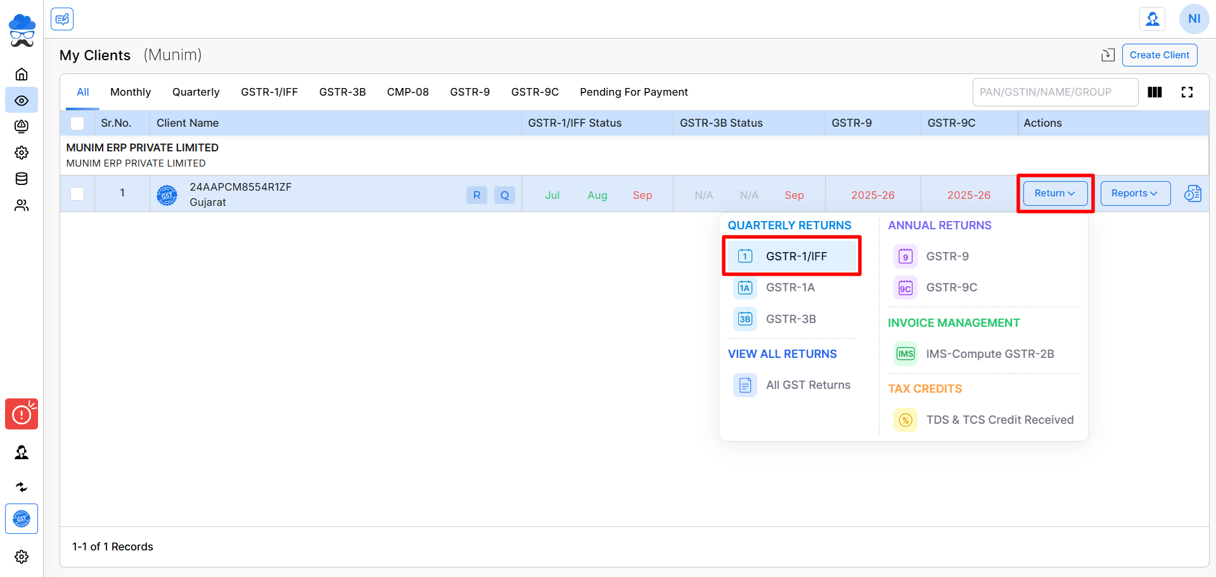
Task: Click the Create Client button
Action: coord(1160,55)
